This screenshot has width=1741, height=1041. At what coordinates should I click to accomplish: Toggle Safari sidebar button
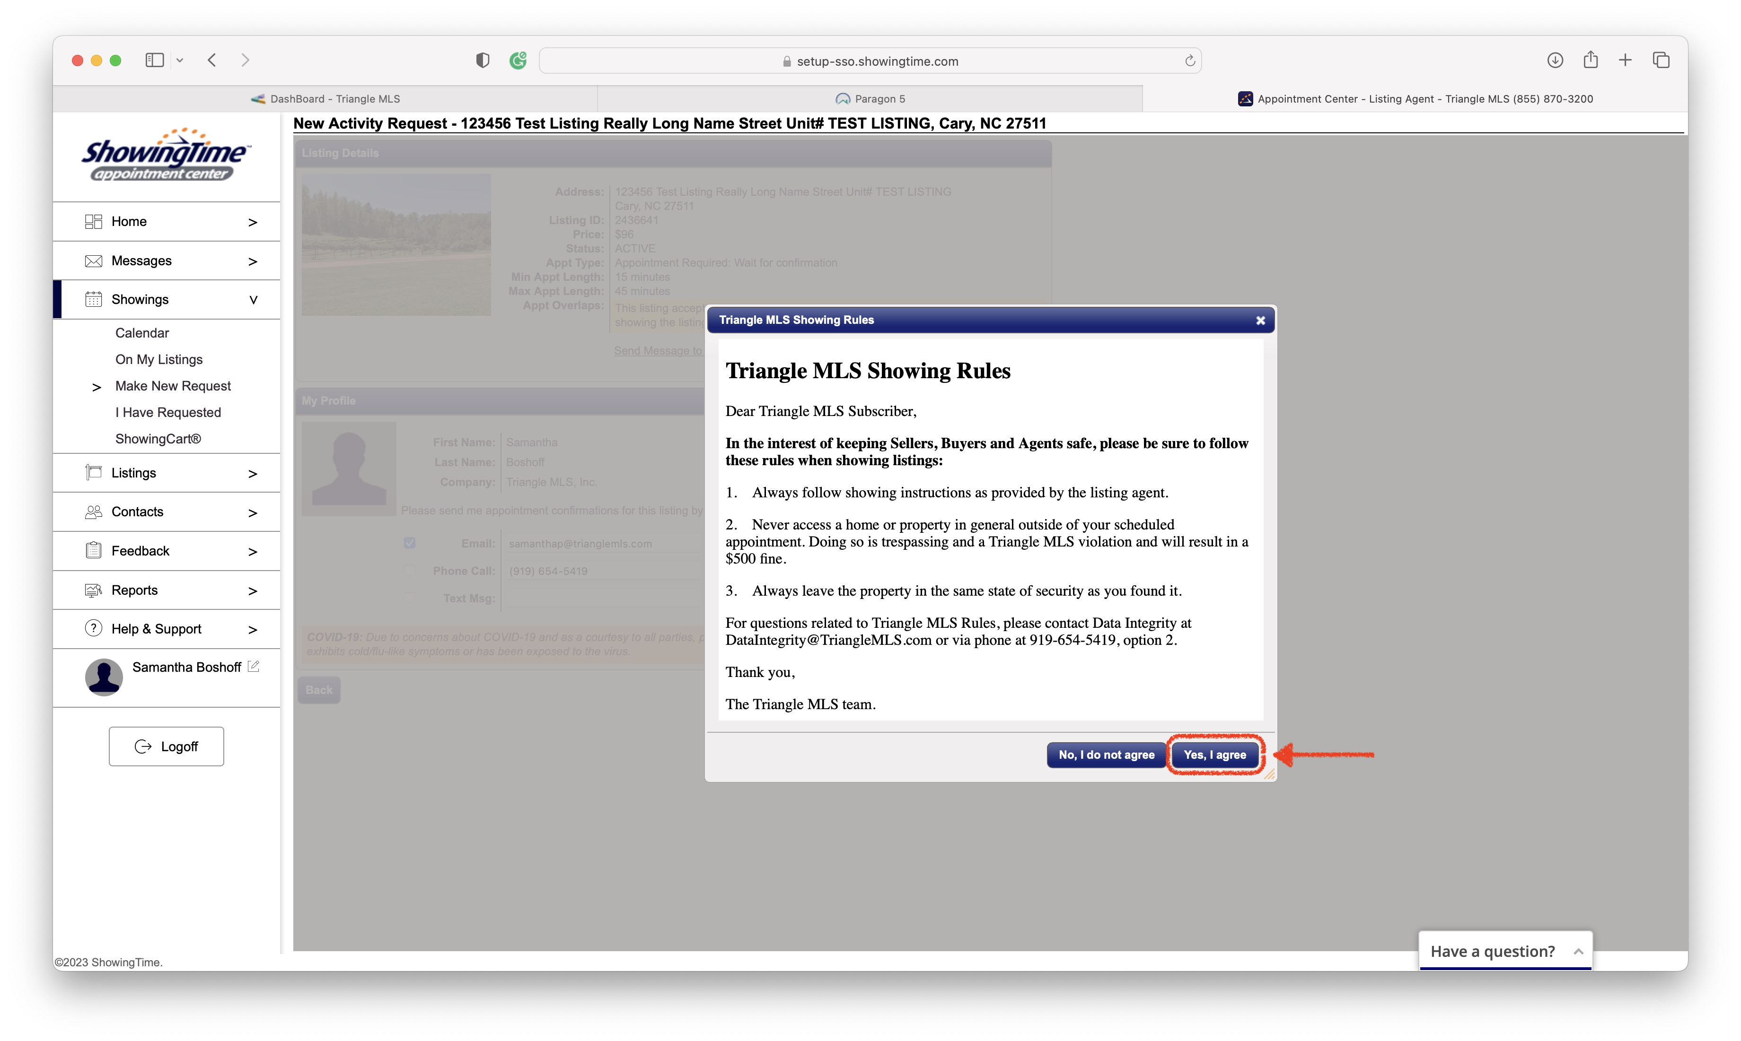tap(154, 61)
